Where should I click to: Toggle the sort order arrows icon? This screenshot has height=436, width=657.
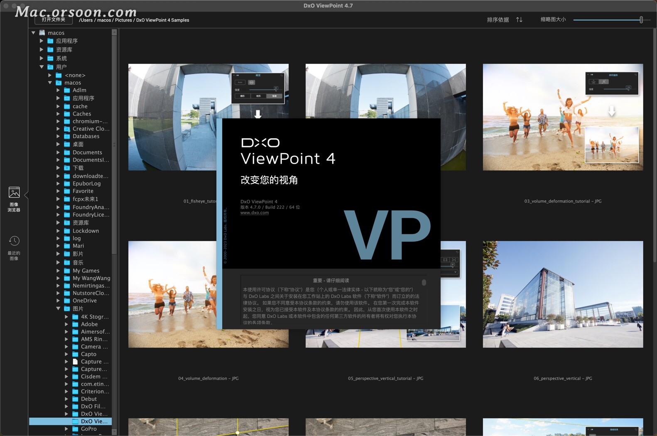point(519,20)
